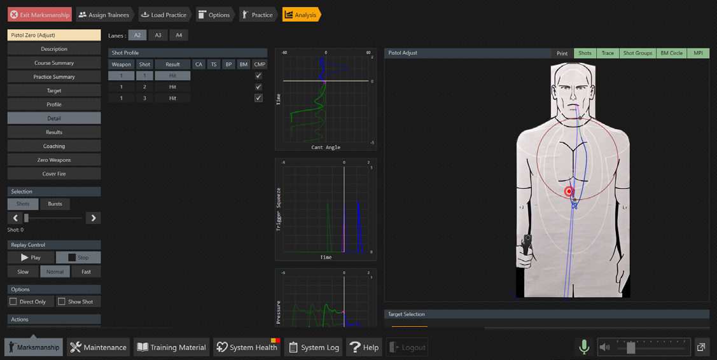Open Training Material
The height and width of the screenshot is (360, 717).
172,347
